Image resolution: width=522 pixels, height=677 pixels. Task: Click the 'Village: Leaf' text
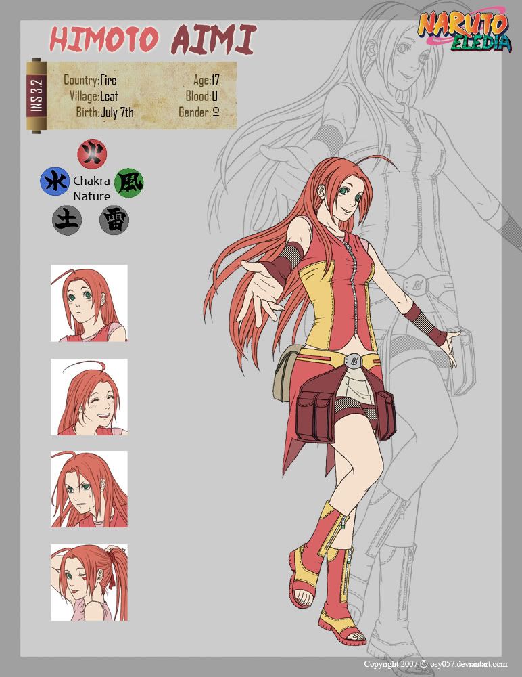[93, 96]
